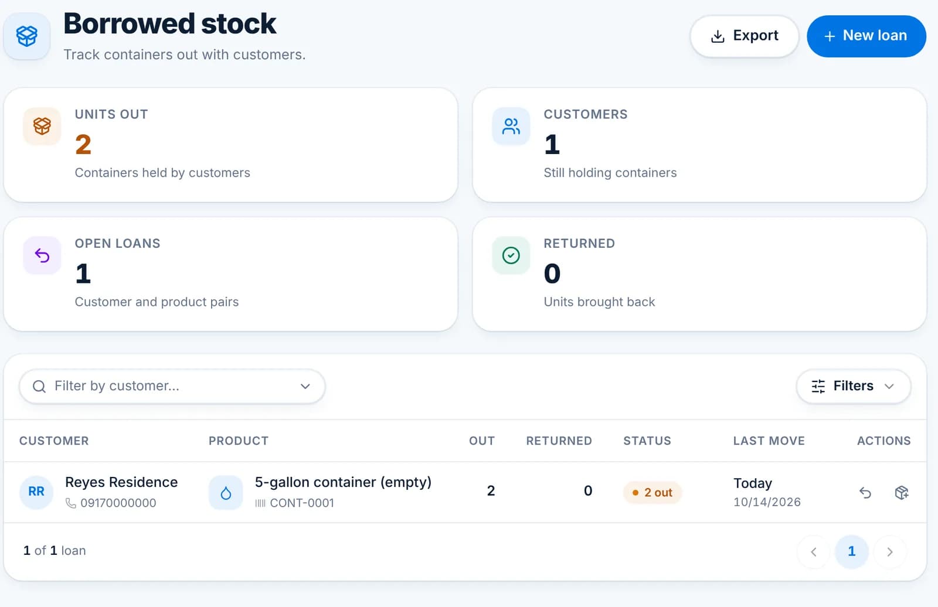
Task: Click the add-box action icon for Reyes Residence
Action: tap(902, 493)
